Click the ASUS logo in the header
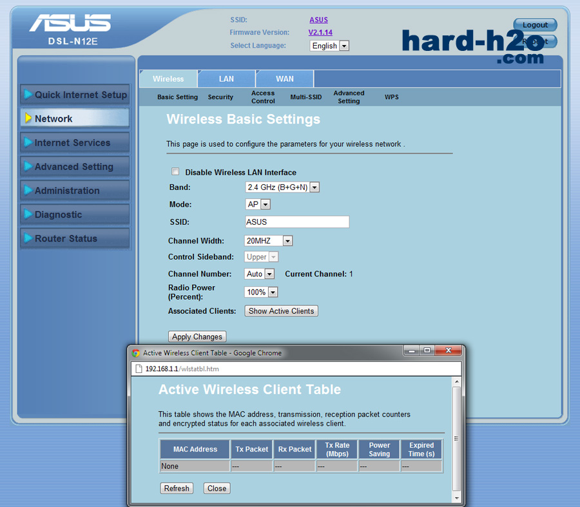Screen dimensions: 580x507 click(70, 23)
